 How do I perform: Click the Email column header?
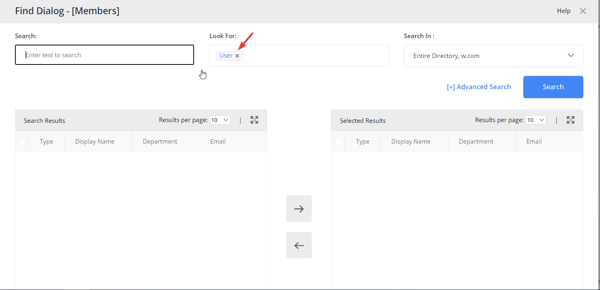tap(218, 141)
